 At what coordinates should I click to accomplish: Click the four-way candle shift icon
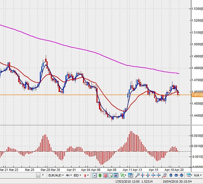(x=182, y=175)
